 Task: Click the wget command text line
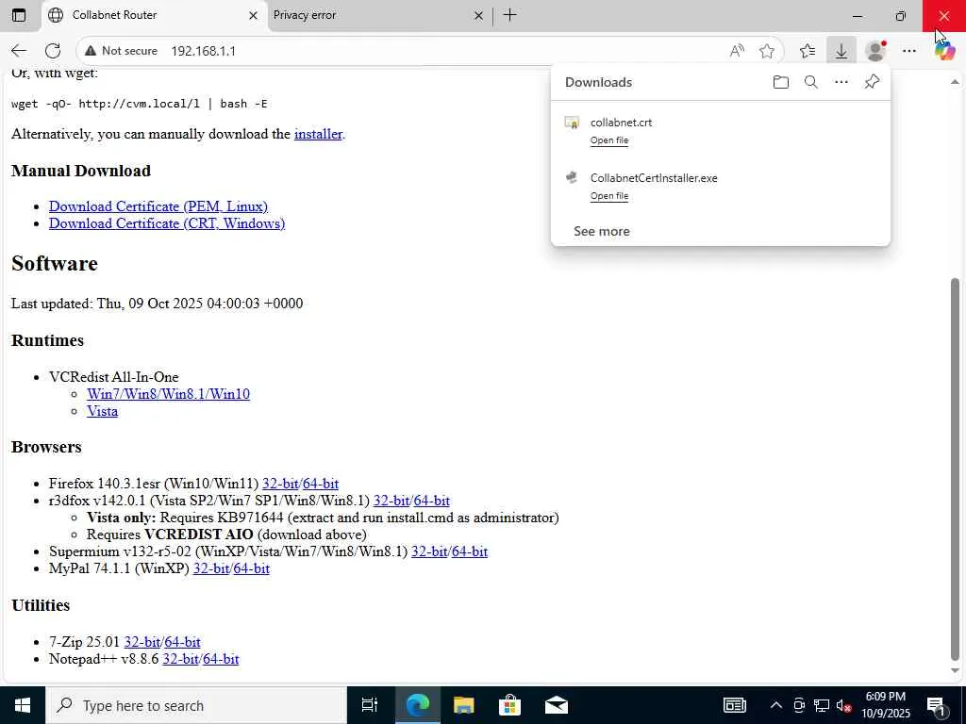coord(140,104)
